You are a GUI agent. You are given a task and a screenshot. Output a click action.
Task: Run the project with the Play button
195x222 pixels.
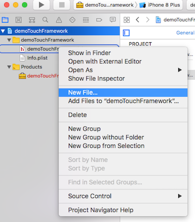tap(41, 5)
